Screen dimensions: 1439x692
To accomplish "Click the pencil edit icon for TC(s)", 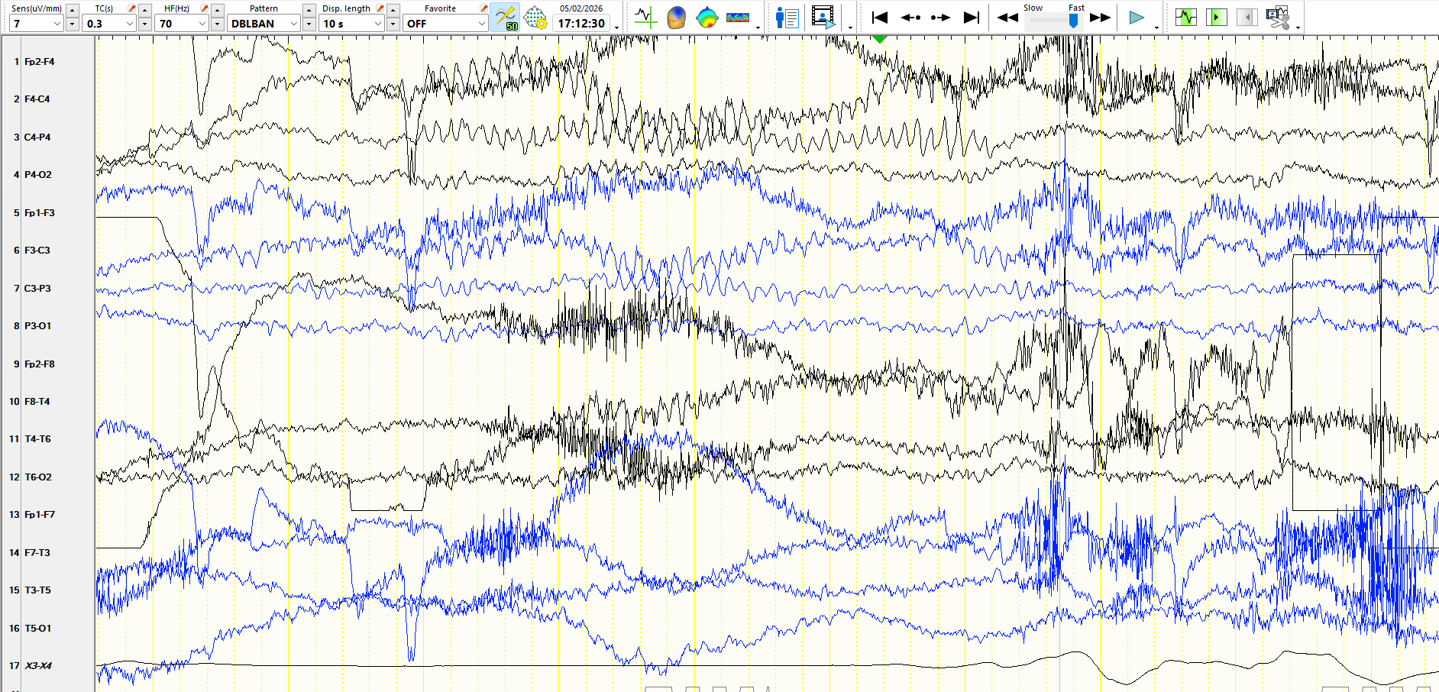I will (131, 8).
